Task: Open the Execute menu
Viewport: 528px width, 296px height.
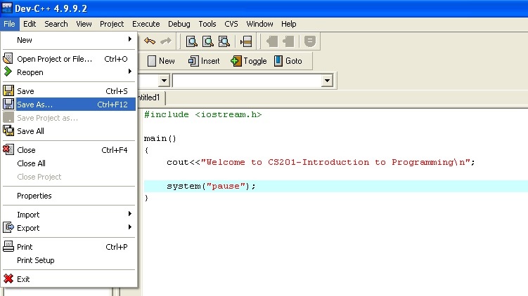Action: tap(146, 24)
